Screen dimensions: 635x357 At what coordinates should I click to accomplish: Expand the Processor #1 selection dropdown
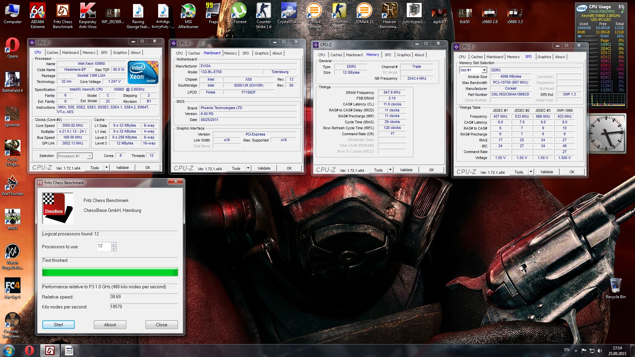[x=89, y=156]
